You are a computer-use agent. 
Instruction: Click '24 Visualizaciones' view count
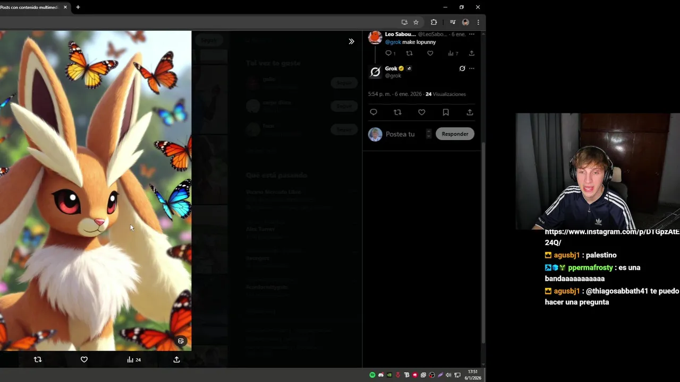[x=445, y=94]
